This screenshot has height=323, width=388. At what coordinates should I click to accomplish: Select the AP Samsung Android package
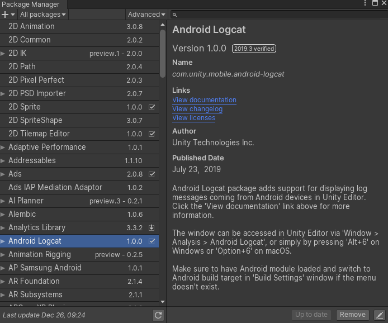click(79, 268)
